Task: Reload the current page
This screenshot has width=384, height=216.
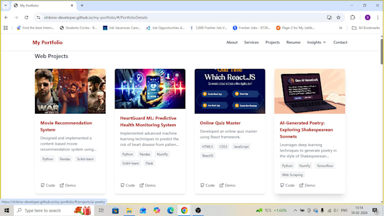Action: [x=26, y=18]
